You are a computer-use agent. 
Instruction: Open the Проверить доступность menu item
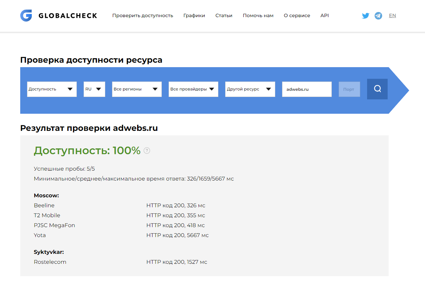pyautogui.click(x=143, y=16)
